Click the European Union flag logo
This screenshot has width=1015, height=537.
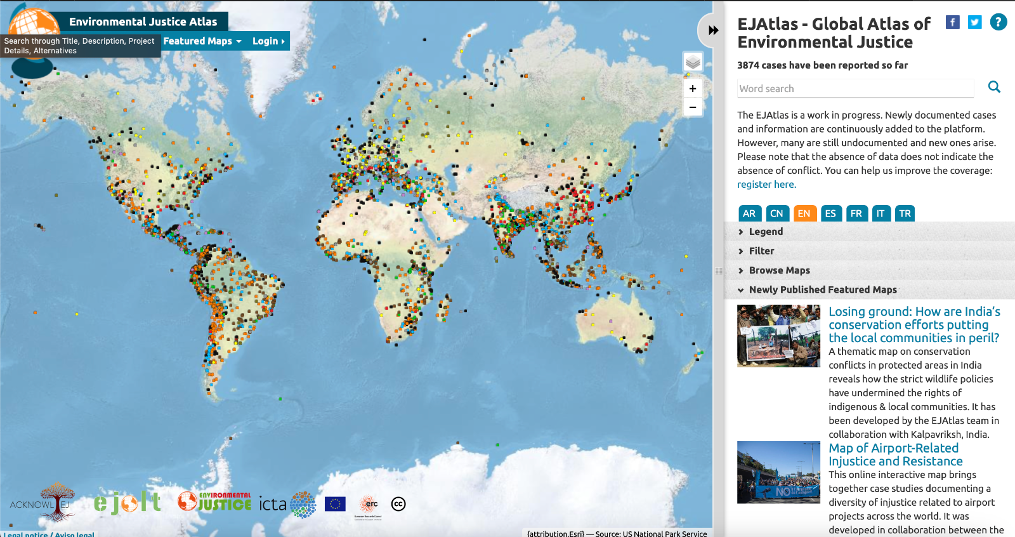[x=335, y=504]
